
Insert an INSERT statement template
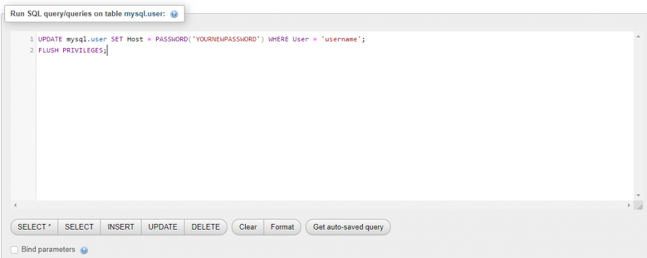[x=121, y=227]
